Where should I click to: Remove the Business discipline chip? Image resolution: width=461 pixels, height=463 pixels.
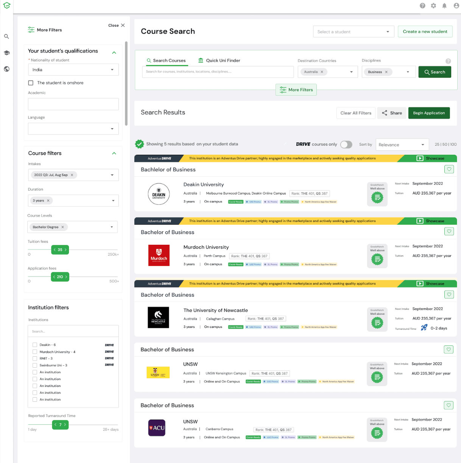[386, 72]
